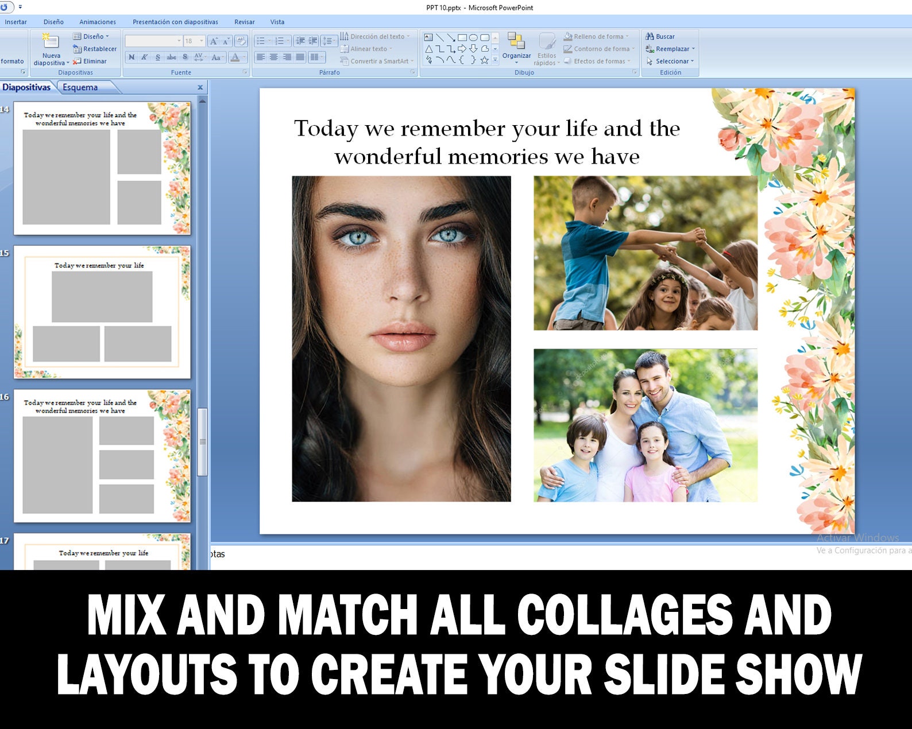This screenshot has height=729, width=912.
Task: Open the change case Aa dropdown
Action: (217, 57)
